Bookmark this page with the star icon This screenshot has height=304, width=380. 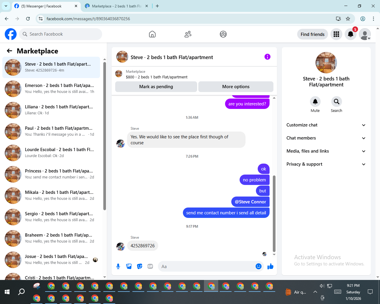(x=348, y=19)
